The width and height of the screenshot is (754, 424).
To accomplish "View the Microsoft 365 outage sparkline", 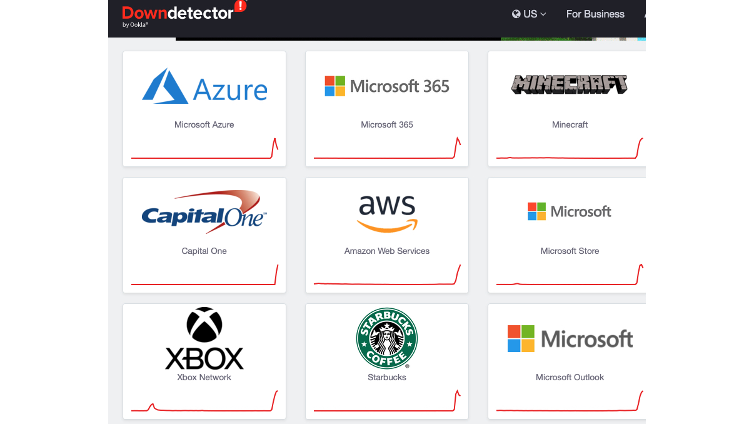I will (x=387, y=148).
